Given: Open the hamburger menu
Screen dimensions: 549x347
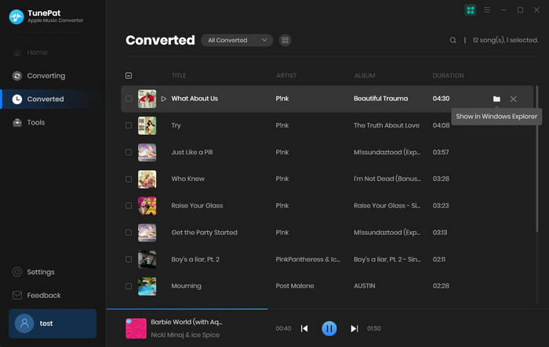Looking at the screenshot, I should click(x=487, y=10).
